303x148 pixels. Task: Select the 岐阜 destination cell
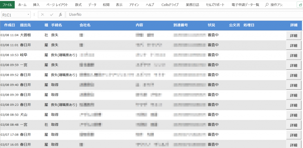pyautogui.click(x=24, y=55)
